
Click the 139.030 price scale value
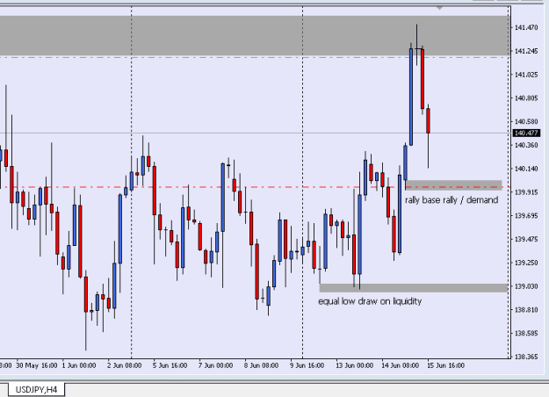pos(526,286)
